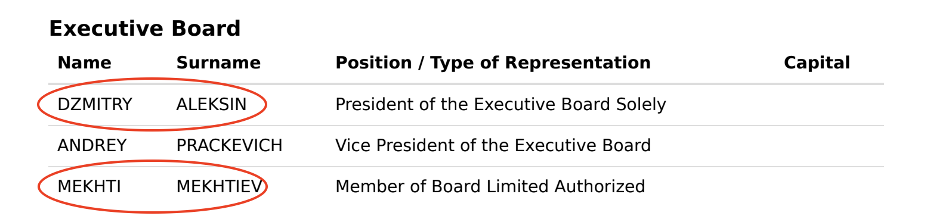933x222 pixels.
Task: Click the surname PRACKEVICH
Action: (229, 146)
